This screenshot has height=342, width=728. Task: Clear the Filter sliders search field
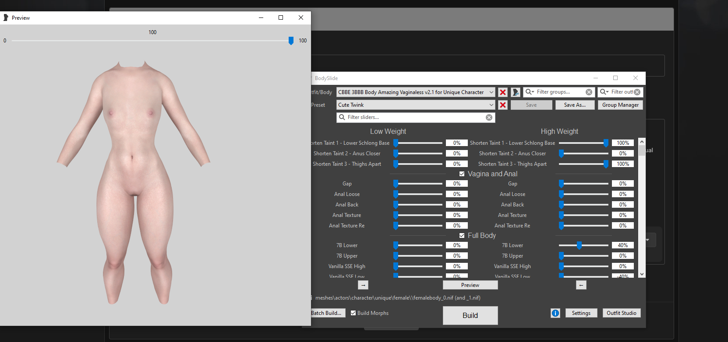[489, 117]
